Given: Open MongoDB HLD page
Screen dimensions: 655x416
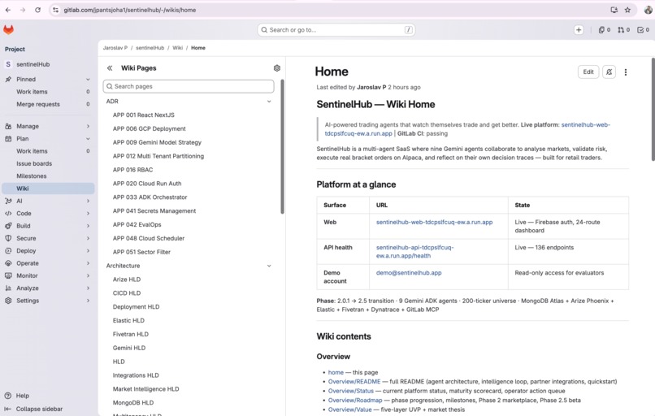Looking at the screenshot, I should tap(133, 403).
